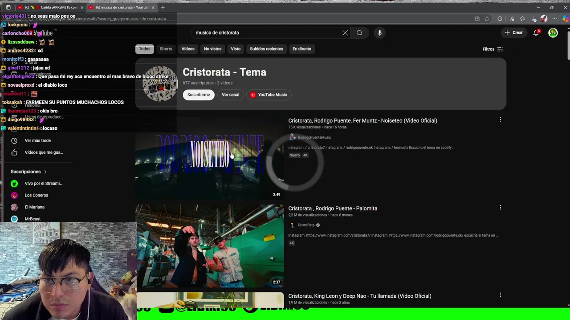Click the Ver canal button
The width and height of the screenshot is (570, 320).
point(231,95)
